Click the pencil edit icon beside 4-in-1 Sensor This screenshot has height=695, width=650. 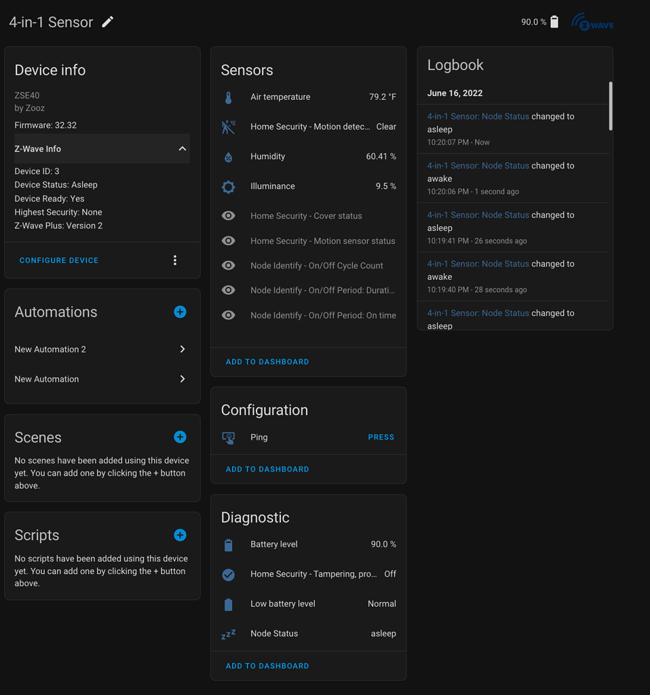click(107, 22)
